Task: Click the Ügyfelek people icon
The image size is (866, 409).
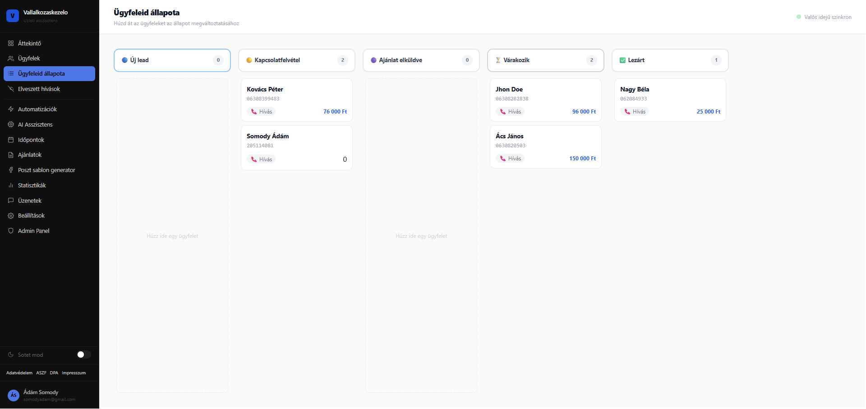Action: point(11,59)
